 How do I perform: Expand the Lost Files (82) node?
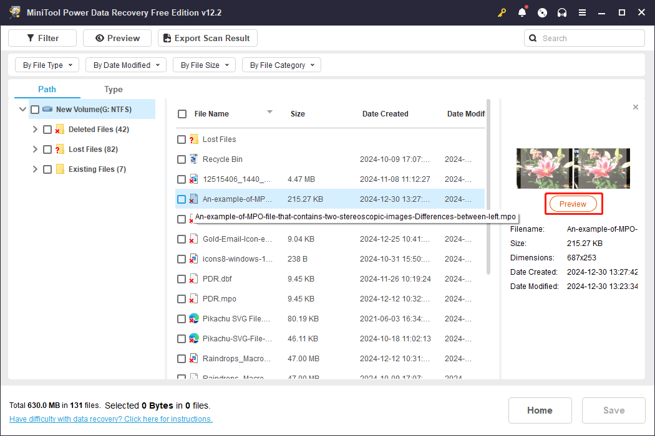pyautogui.click(x=35, y=149)
